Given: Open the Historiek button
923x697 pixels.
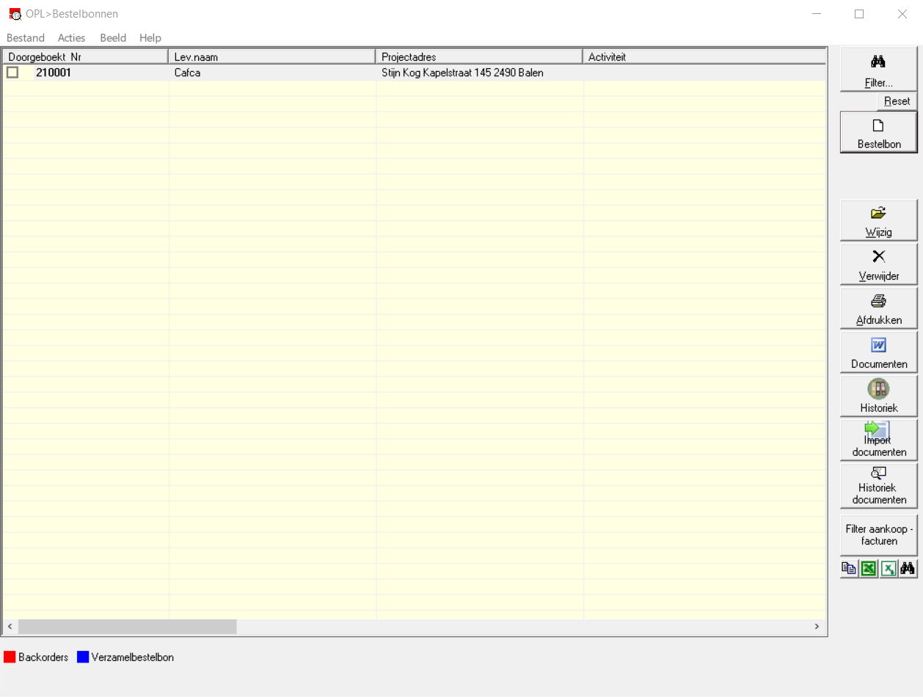Looking at the screenshot, I should (878, 397).
